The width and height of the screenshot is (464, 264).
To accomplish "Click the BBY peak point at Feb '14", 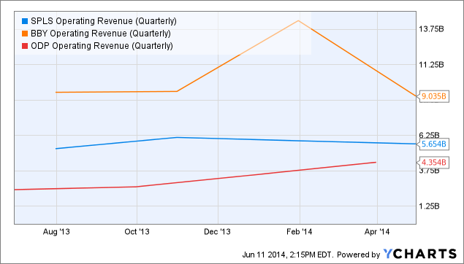I will 298,20.
